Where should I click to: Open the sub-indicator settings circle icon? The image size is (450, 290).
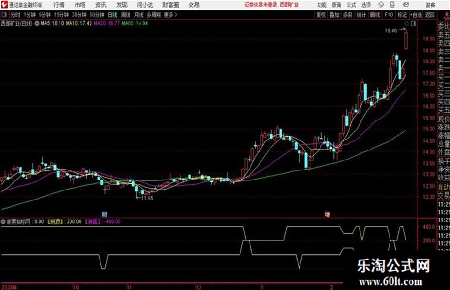click(3, 221)
